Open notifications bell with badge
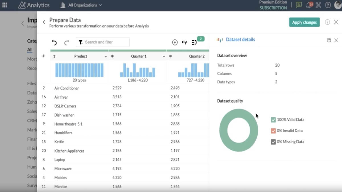 (309, 5)
